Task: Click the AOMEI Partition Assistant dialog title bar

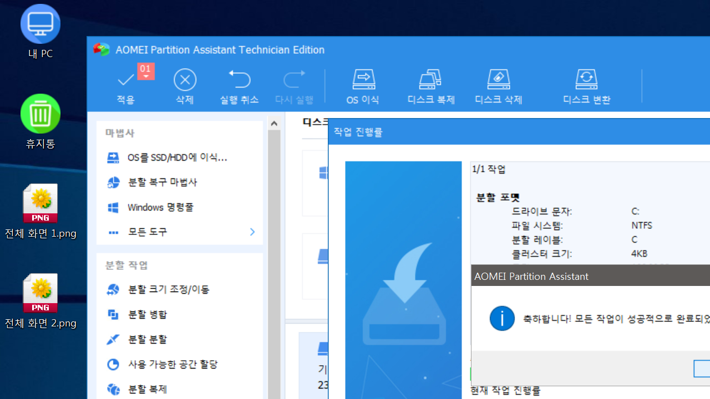Action: click(x=591, y=275)
